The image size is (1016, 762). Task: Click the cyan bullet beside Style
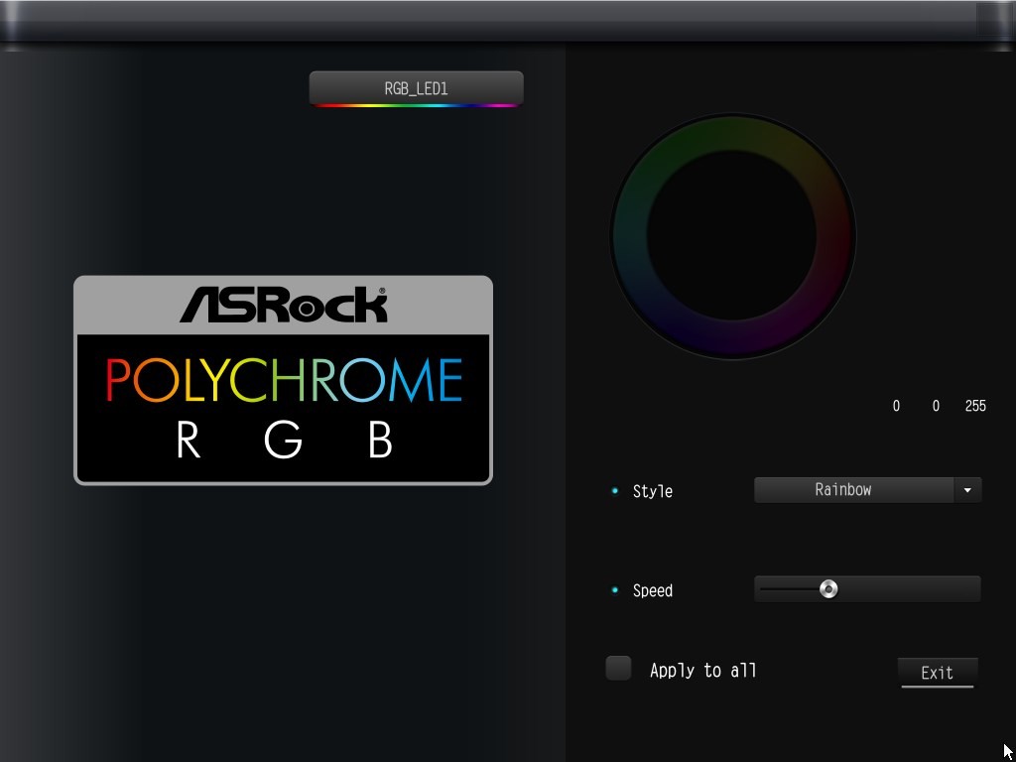(x=614, y=491)
